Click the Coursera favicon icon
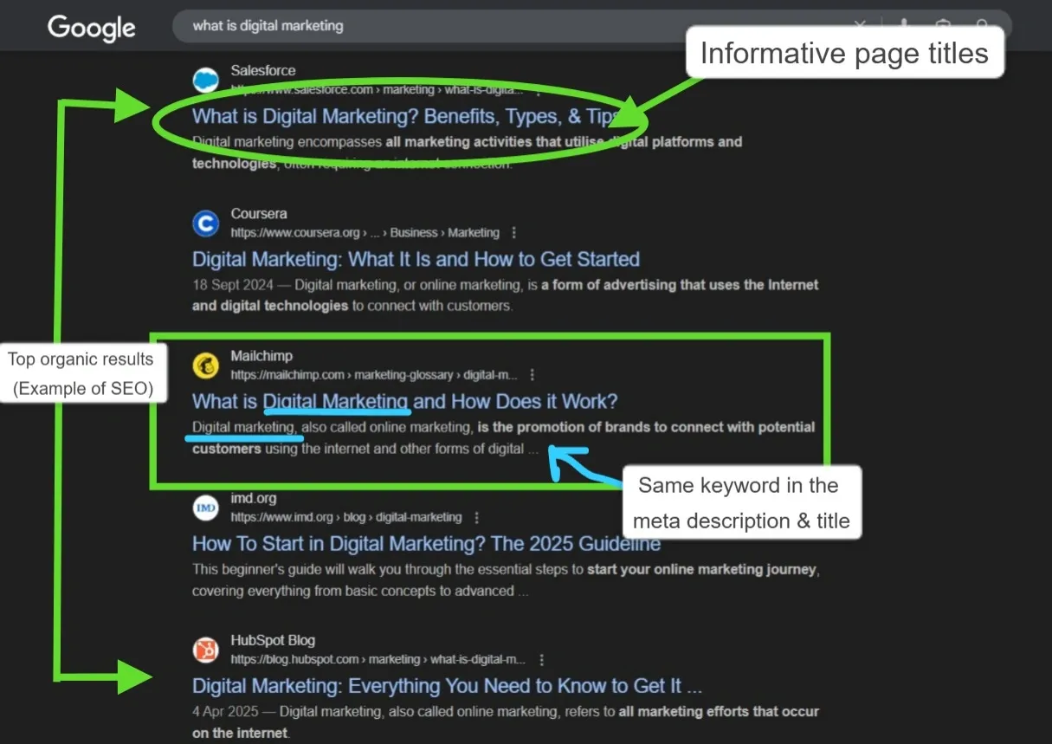 pos(205,223)
